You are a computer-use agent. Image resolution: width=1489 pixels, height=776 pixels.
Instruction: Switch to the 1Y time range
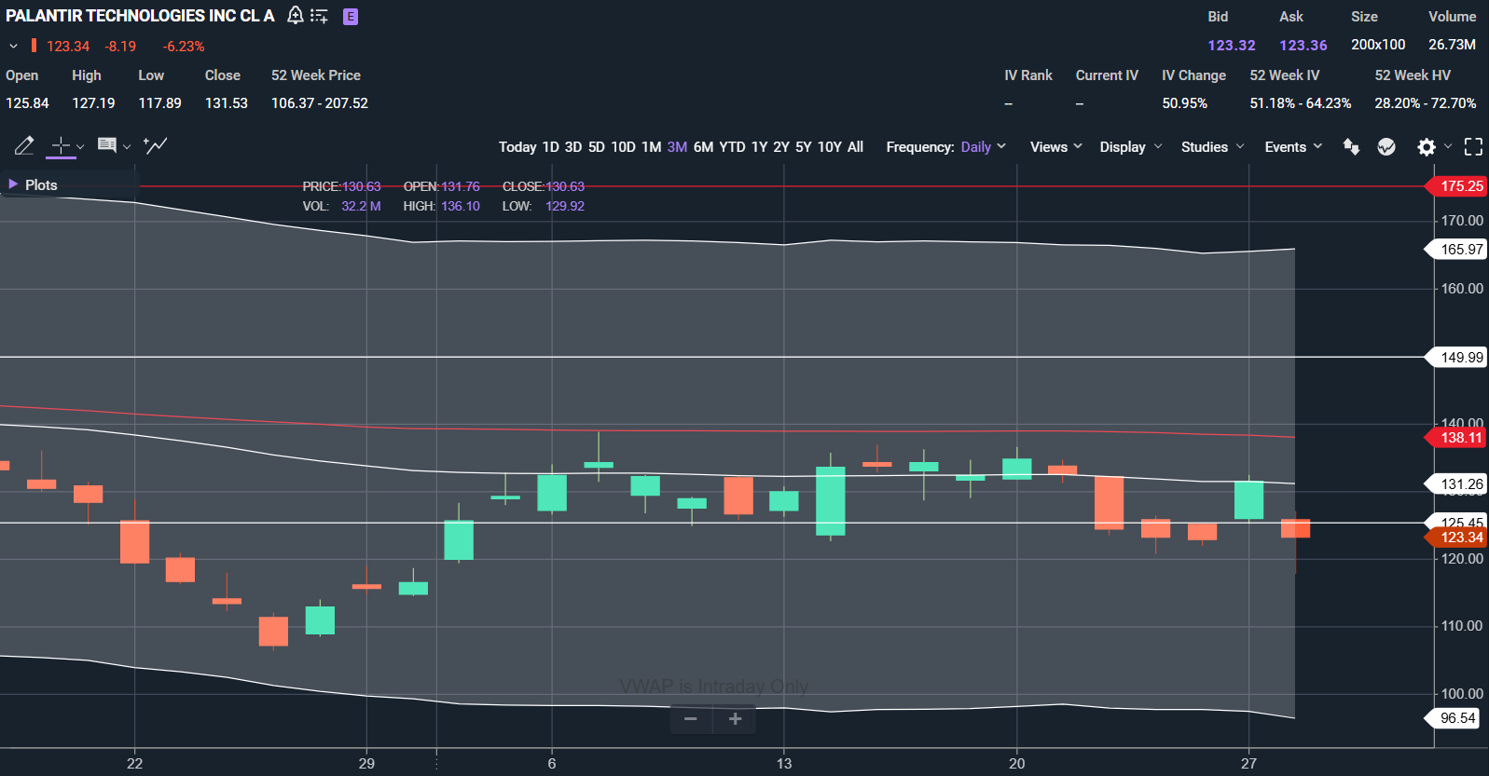pyautogui.click(x=760, y=147)
